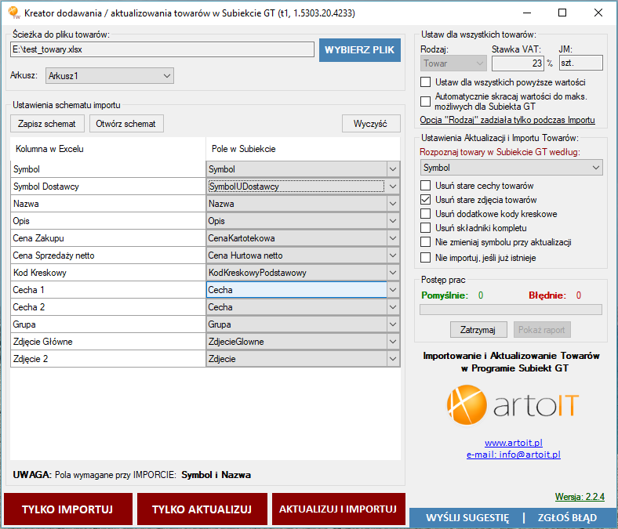Viewport: 618px width, 529px height.
Task: Click 'TYLKO AKTUALIZUJ' button
Action: click(202, 509)
